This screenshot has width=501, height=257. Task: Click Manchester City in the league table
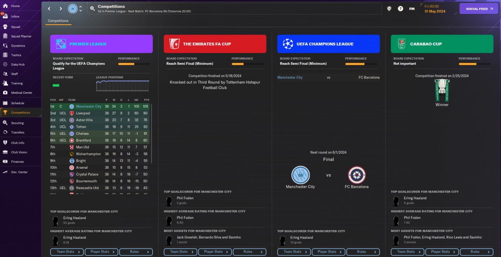click(88, 106)
